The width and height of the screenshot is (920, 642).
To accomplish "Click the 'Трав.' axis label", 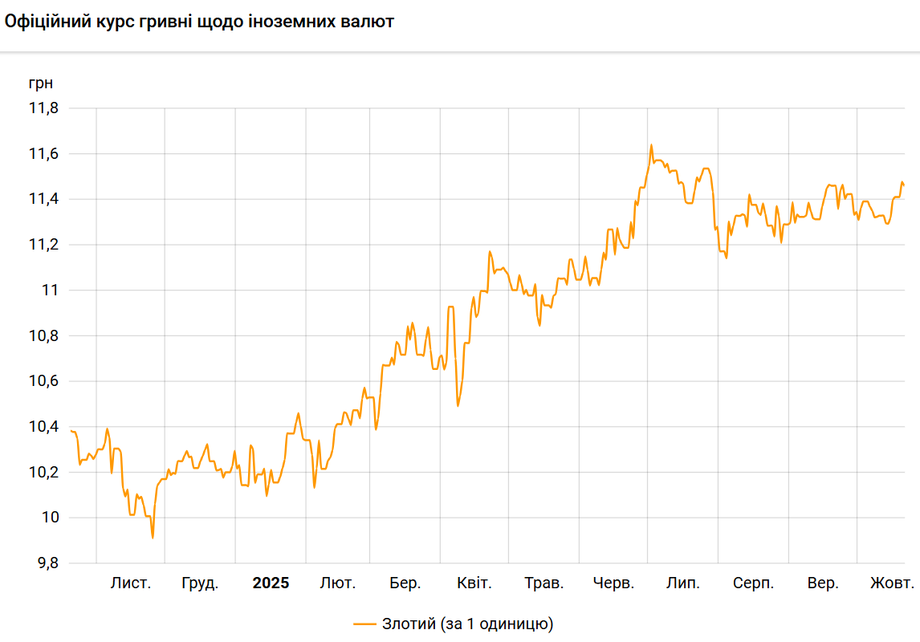I will (543, 583).
